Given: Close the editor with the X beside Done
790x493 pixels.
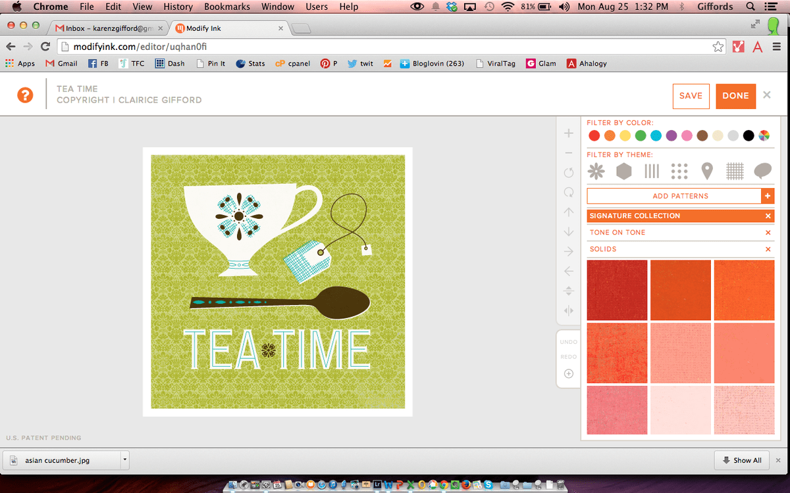Looking at the screenshot, I should (767, 95).
